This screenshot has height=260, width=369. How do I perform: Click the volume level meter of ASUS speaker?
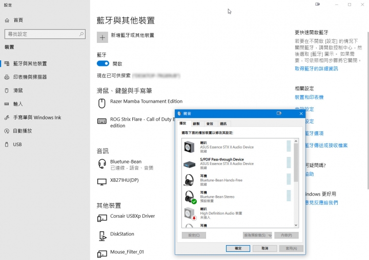(x=289, y=146)
